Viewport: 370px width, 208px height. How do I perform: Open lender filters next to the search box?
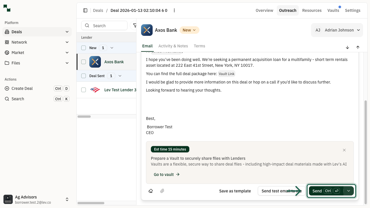pyautogui.click(x=135, y=25)
